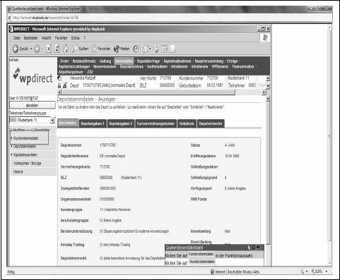340x280 pixels.
Task: Click padlock icon beside Depot row
Action: (59, 85)
